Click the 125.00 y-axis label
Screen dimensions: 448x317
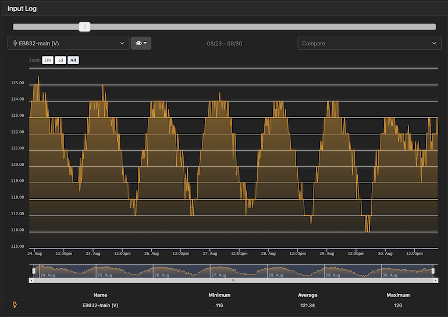pos(17,83)
